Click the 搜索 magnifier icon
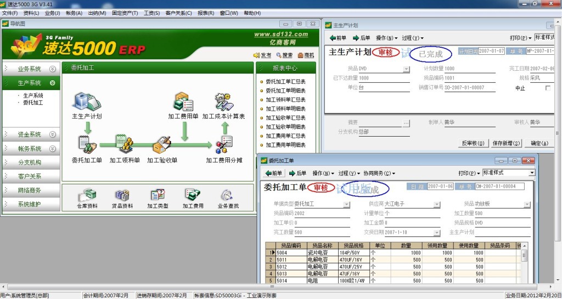Screen dimensions: 562x299 (279, 55)
